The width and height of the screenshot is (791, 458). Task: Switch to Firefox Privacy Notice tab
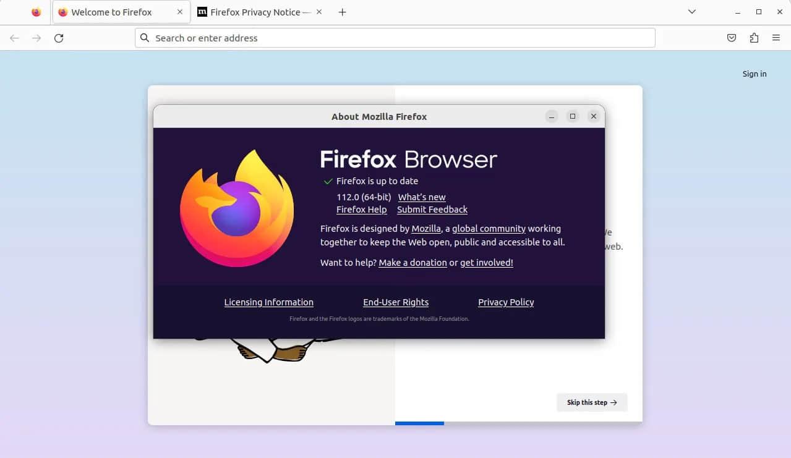point(255,12)
